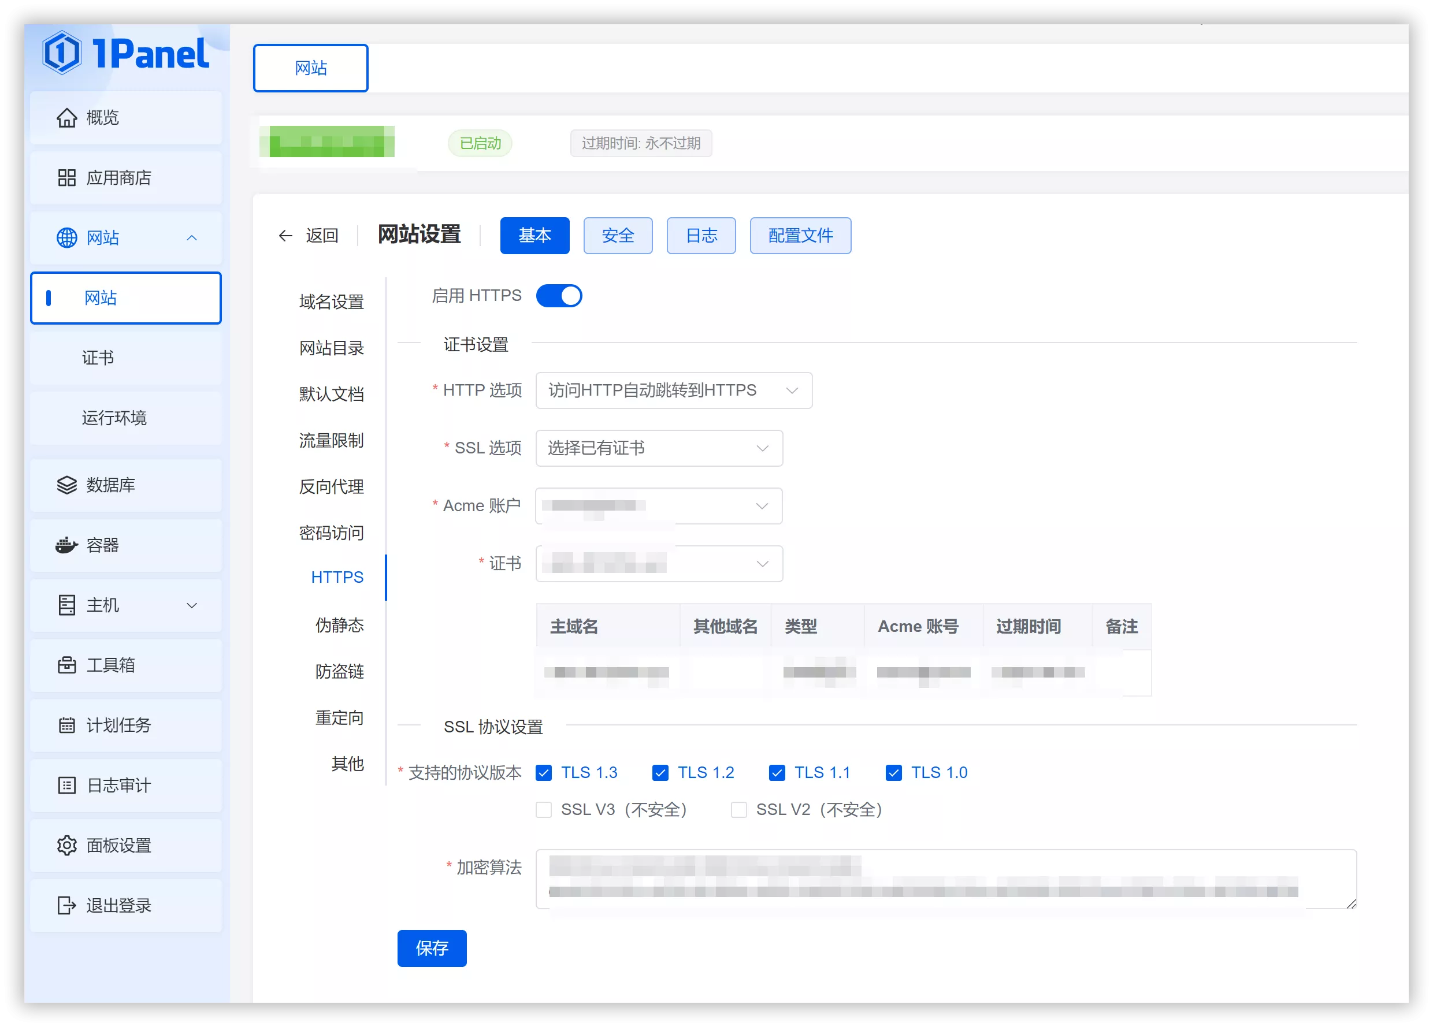Switch to the 安全 security tab

coord(617,236)
